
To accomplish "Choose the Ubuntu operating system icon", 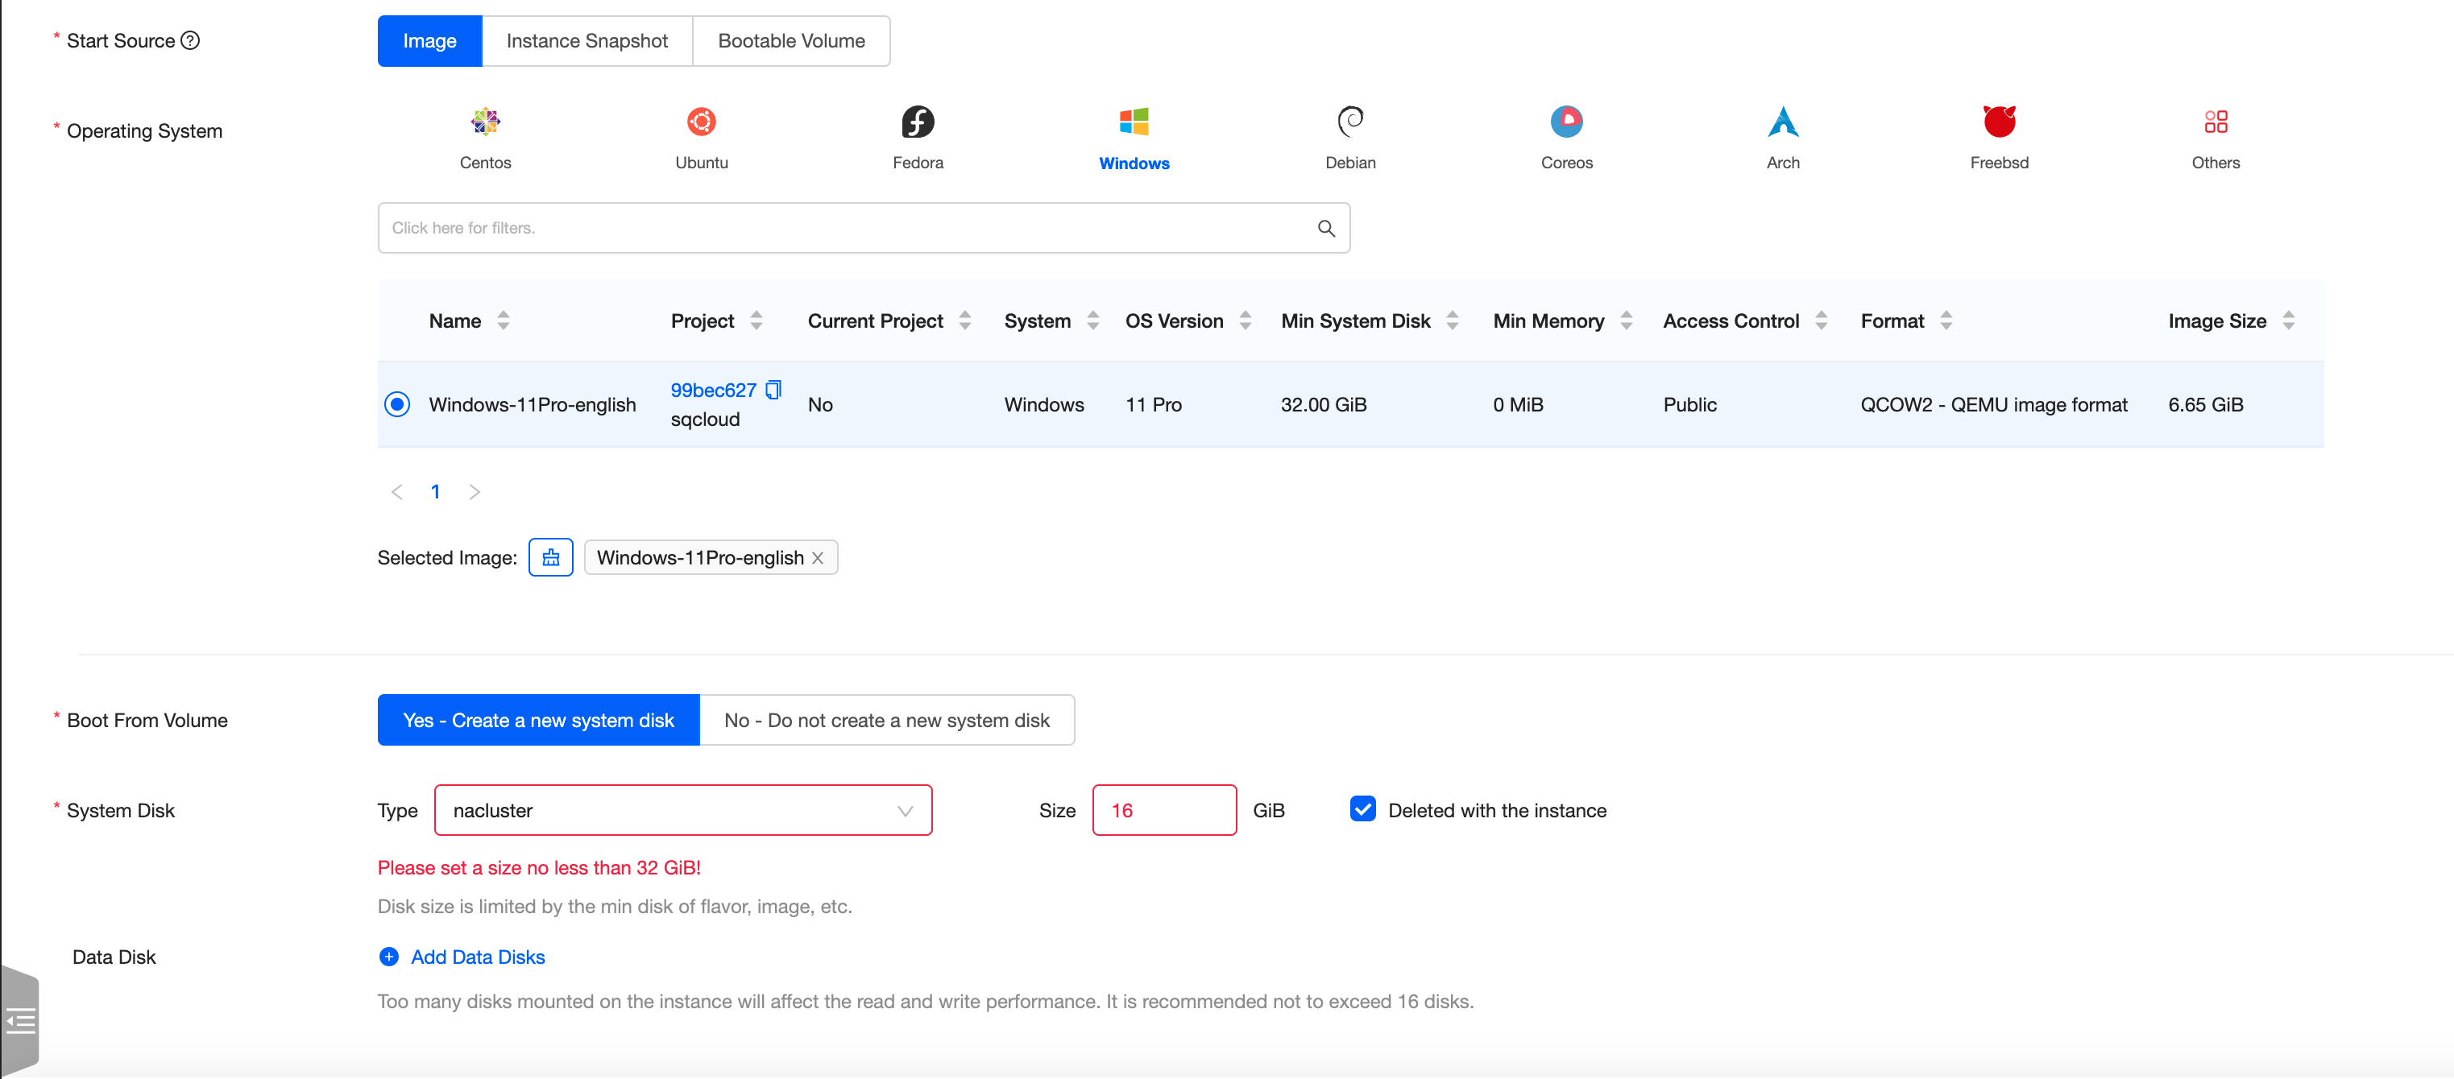I will (x=701, y=122).
